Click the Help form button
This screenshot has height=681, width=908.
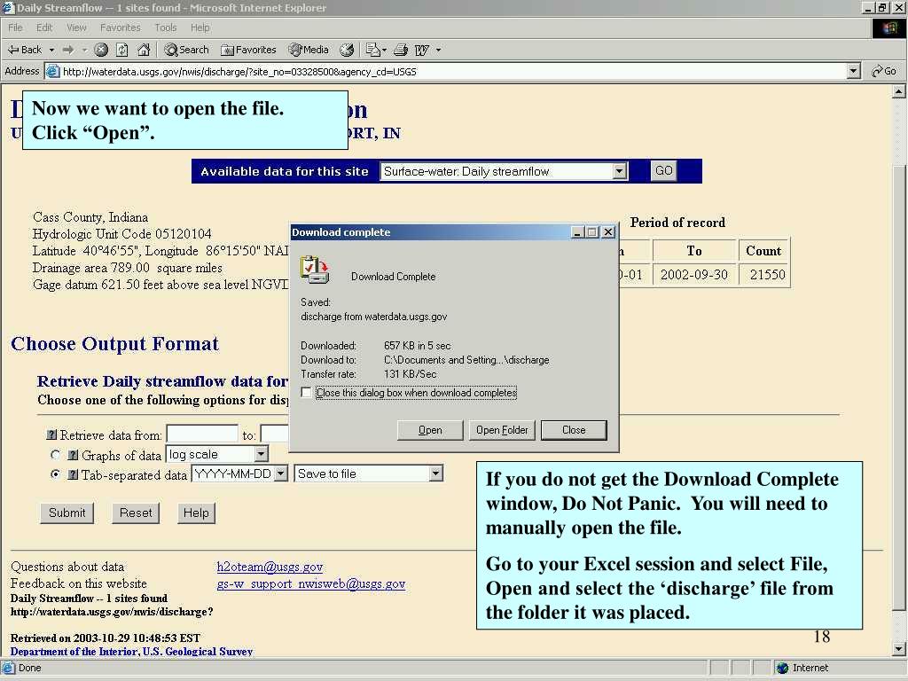(x=196, y=513)
